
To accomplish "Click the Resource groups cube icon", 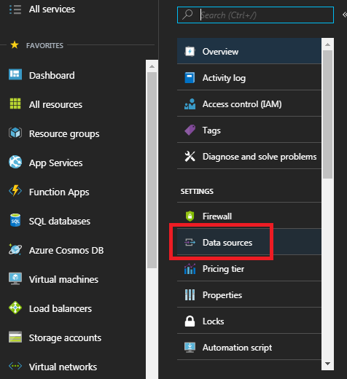I will coord(15,133).
